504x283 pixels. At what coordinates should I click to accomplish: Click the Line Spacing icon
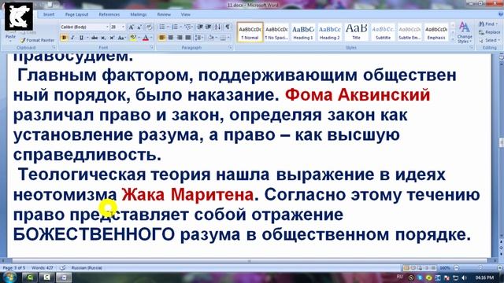pos(198,38)
